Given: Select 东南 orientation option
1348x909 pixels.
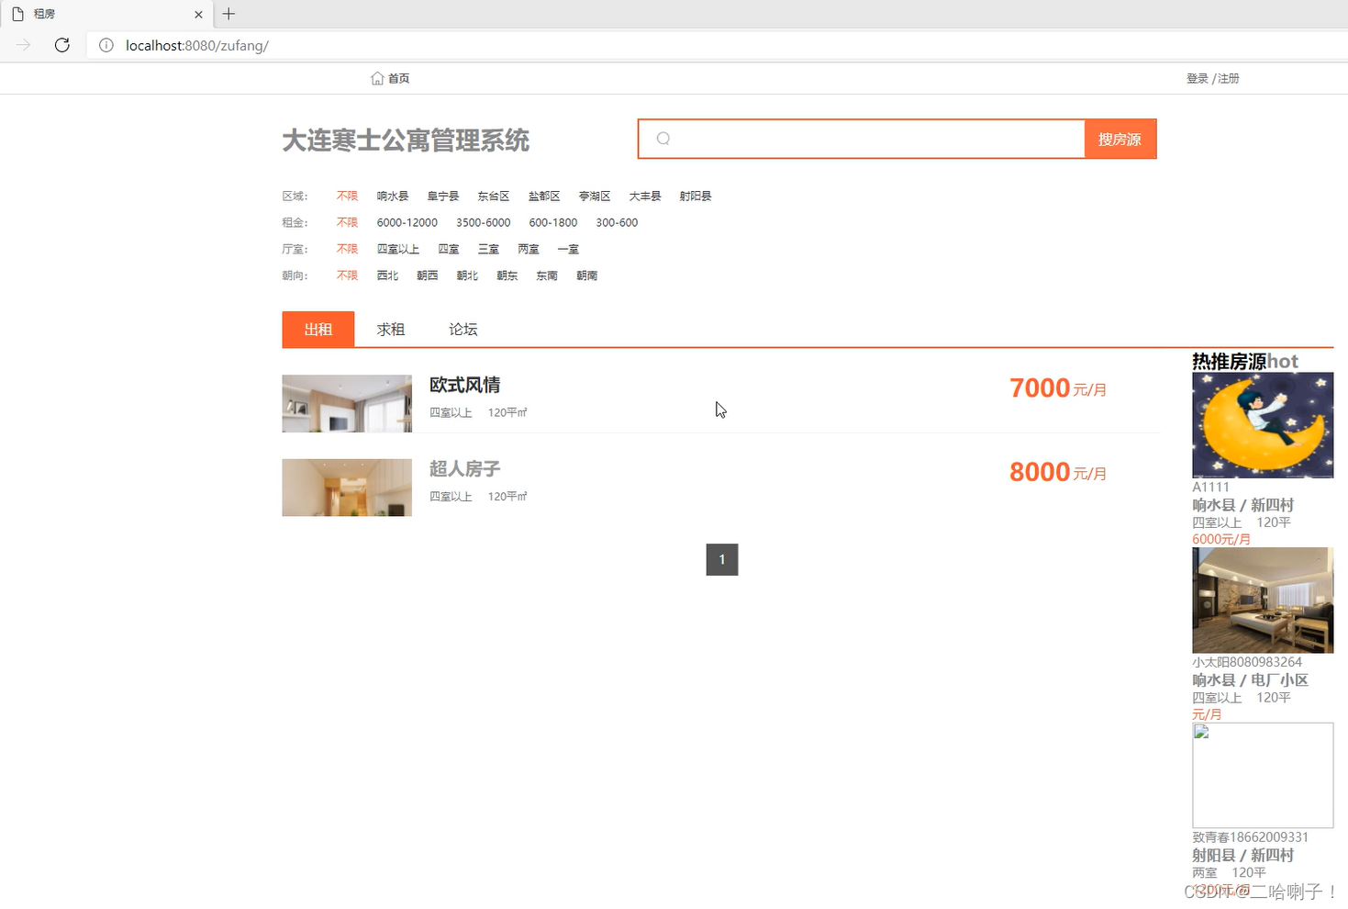Looking at the screenshot, I should [x=546, y=275].
